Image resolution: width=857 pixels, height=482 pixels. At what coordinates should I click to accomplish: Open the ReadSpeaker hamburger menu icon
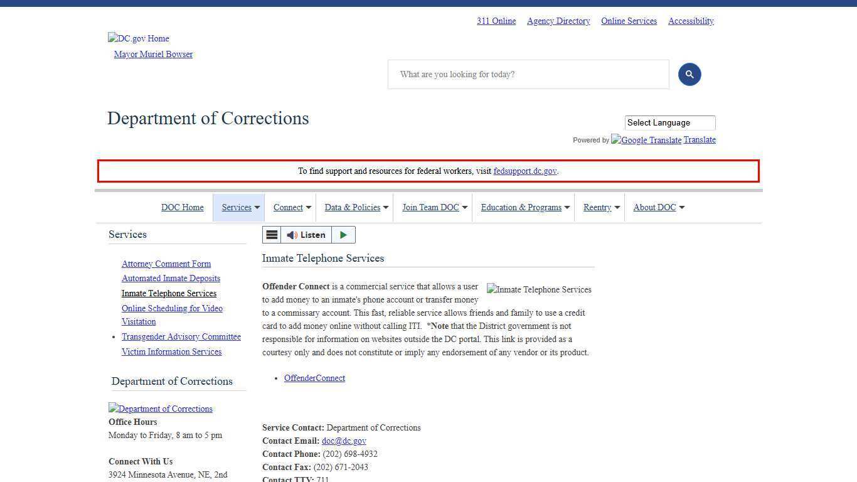point(272,235)
